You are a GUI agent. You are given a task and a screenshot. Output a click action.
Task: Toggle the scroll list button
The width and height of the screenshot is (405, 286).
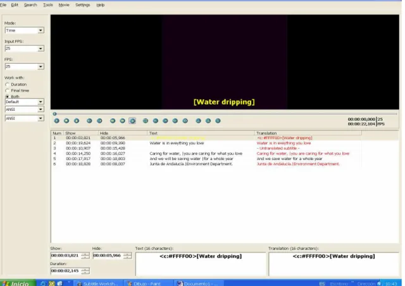click(x=77, y=121)
